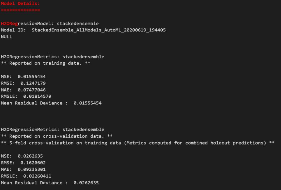Click training MSE value 0.01555454

[x=32, y=76]
